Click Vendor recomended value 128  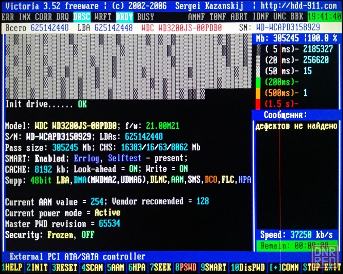[x=203, y=201]
